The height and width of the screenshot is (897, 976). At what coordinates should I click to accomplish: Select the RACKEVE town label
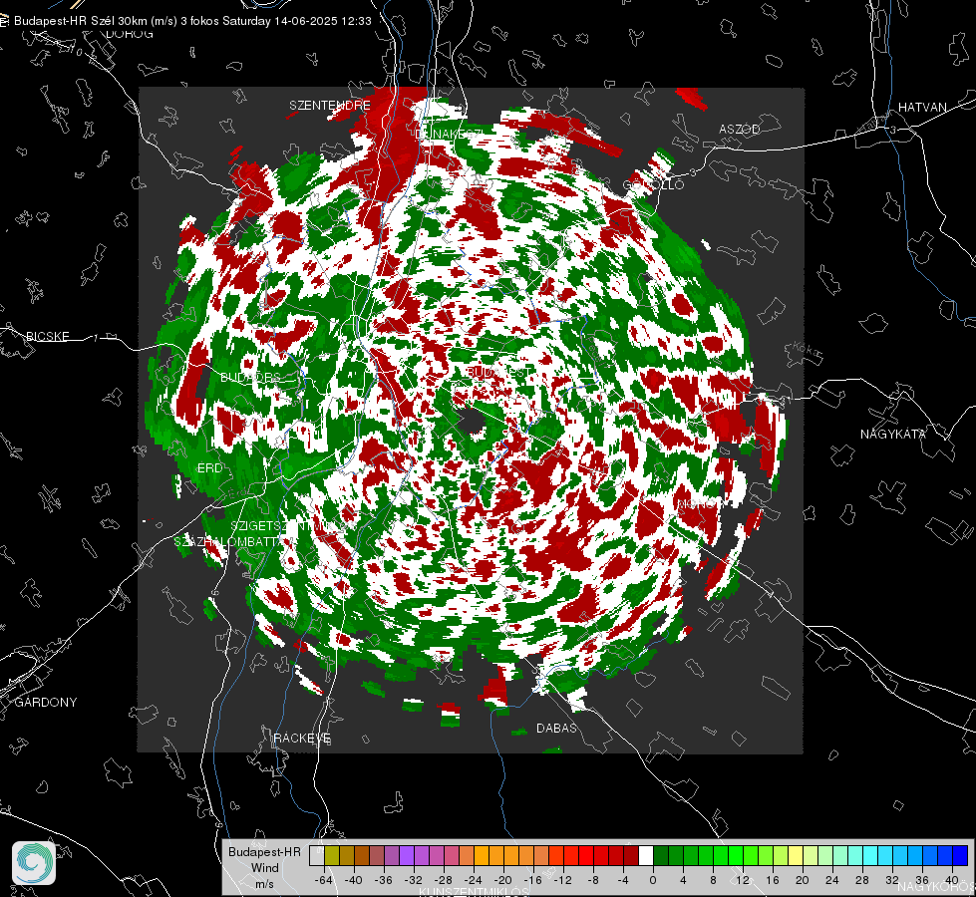pyautogui.click(x=302, y=739)
